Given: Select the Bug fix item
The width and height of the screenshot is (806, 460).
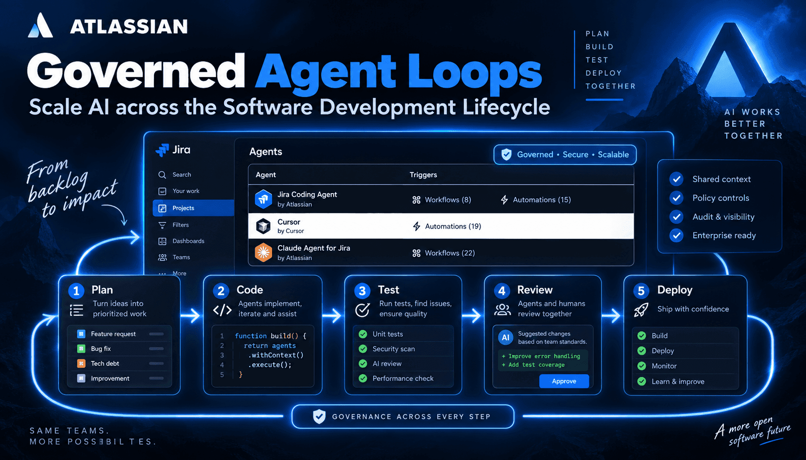Looking at the screenshot, I should [120, 349].
